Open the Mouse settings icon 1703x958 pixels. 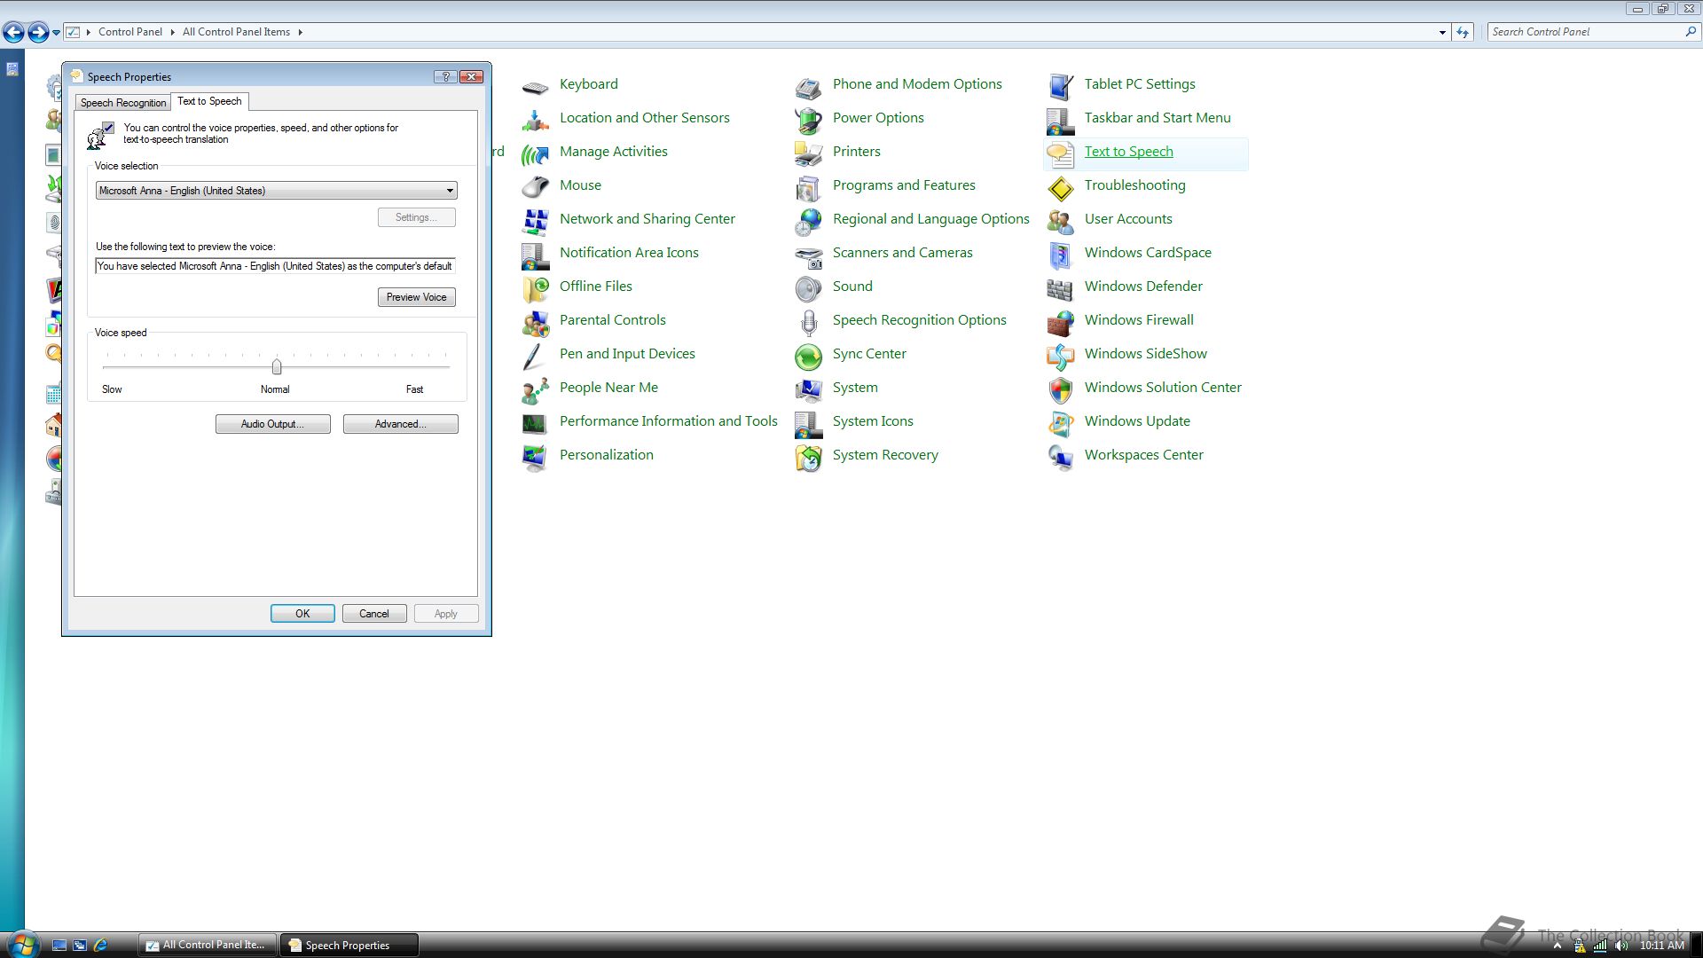[535, 187]
